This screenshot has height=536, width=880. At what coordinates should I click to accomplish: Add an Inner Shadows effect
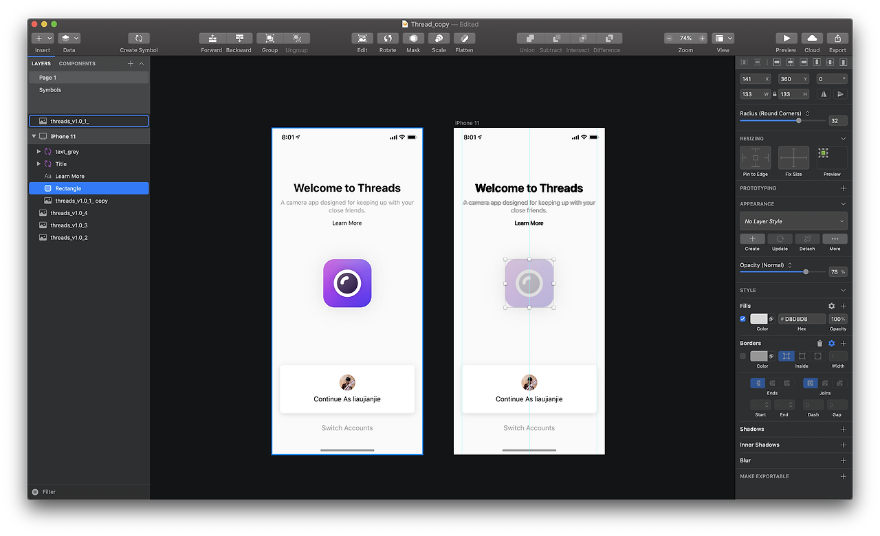click(x=844, y=445)
